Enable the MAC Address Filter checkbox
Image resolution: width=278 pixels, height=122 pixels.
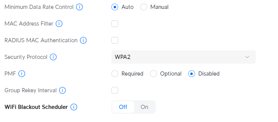(x=115, y=24)
